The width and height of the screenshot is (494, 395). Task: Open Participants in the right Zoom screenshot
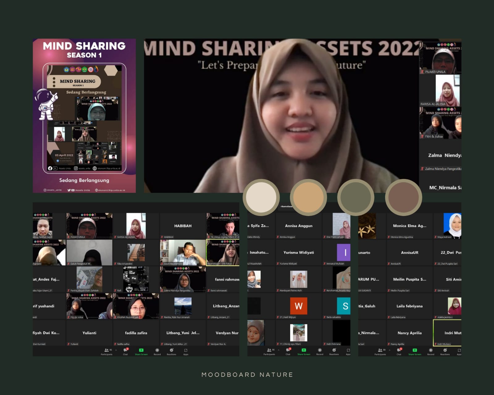380,352
